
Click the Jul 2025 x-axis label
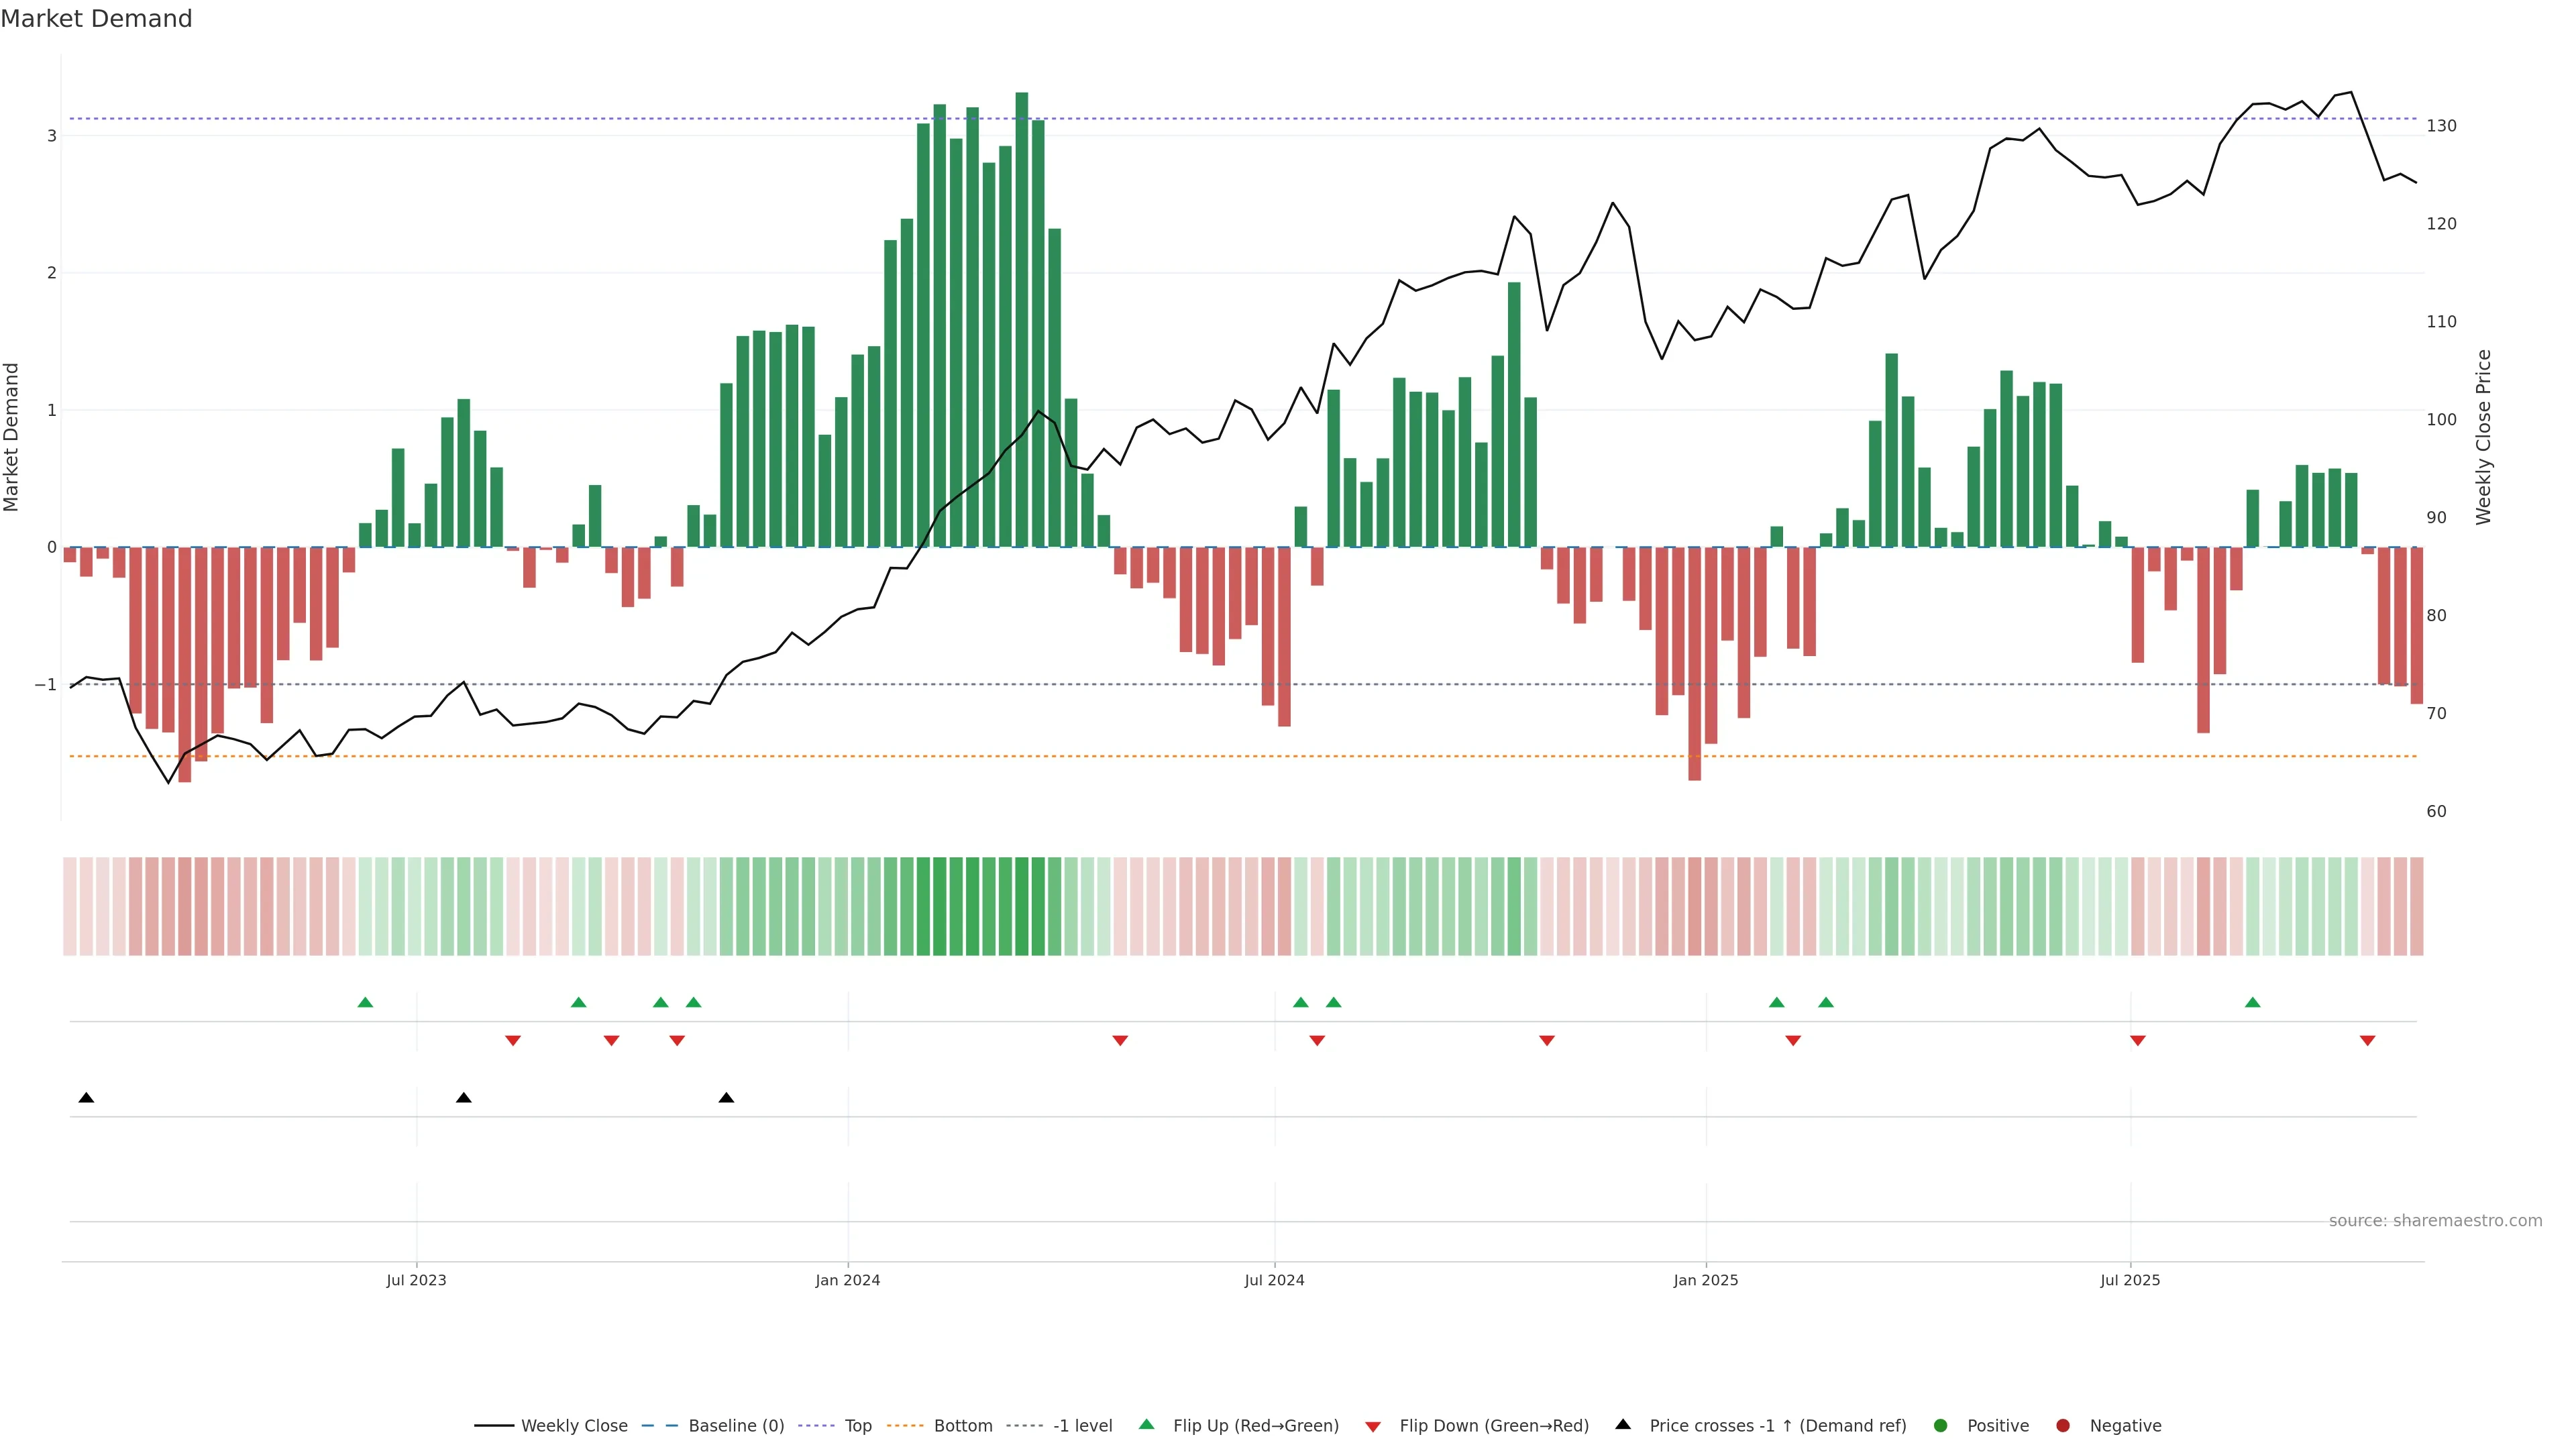(x=2130, y=1280)
